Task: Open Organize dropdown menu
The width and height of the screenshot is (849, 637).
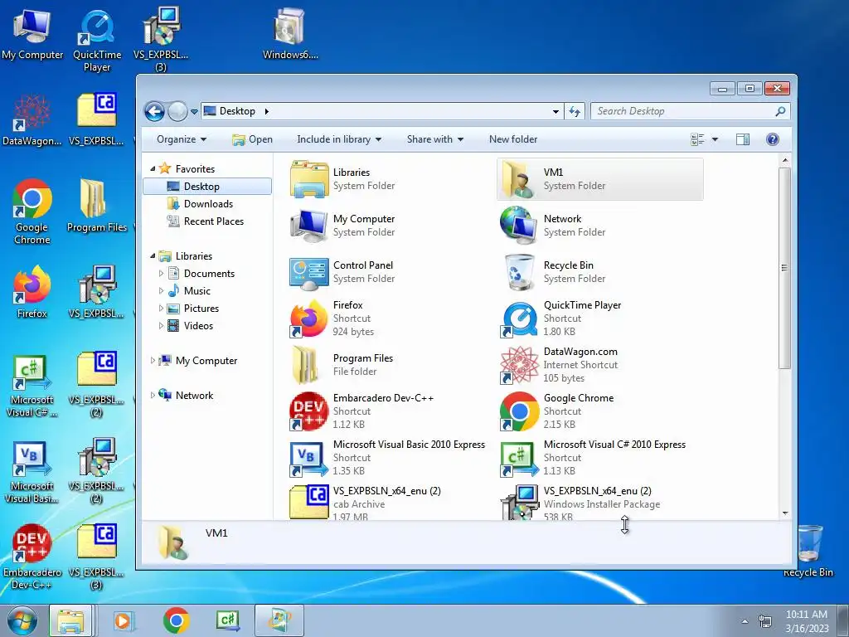Action: (x=182, y=139)
